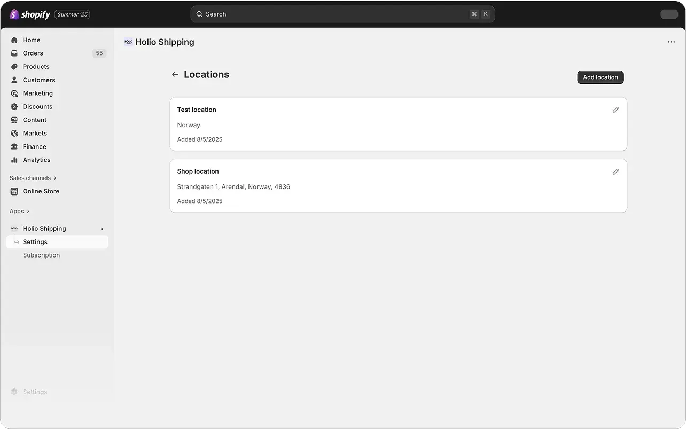Open Settings at bottom of sidebar
The width and height of the screenshot is (686, 429).
point(35,392)
